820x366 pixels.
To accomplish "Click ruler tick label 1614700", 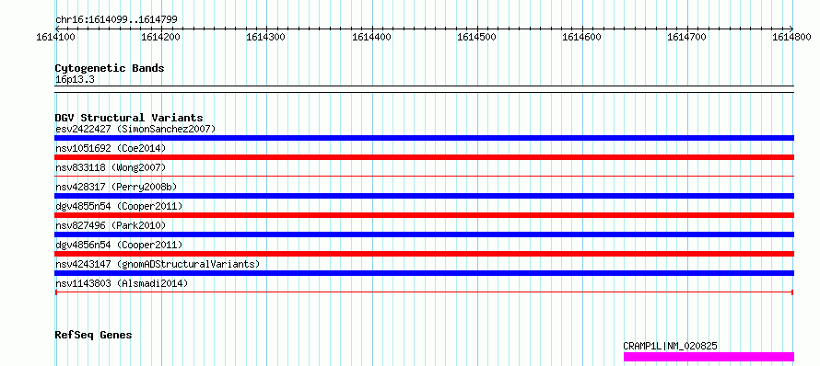I will click(x=686, y=37).
